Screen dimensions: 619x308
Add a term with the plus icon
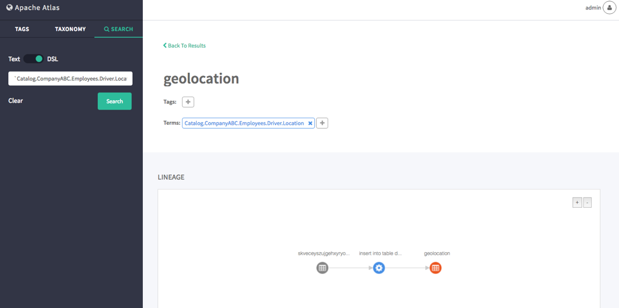coord(322,123)
